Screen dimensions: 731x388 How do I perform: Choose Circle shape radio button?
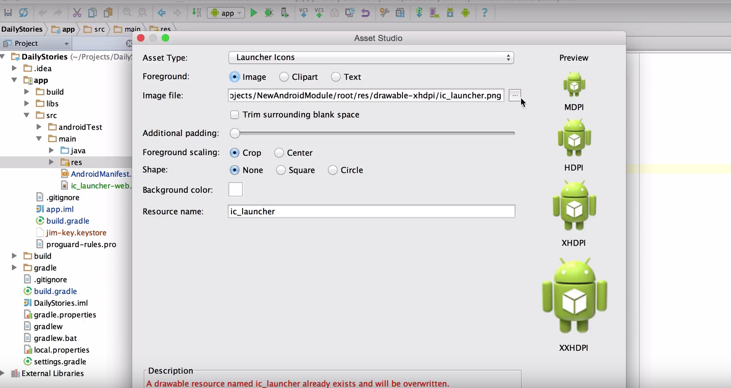point(333,170)
